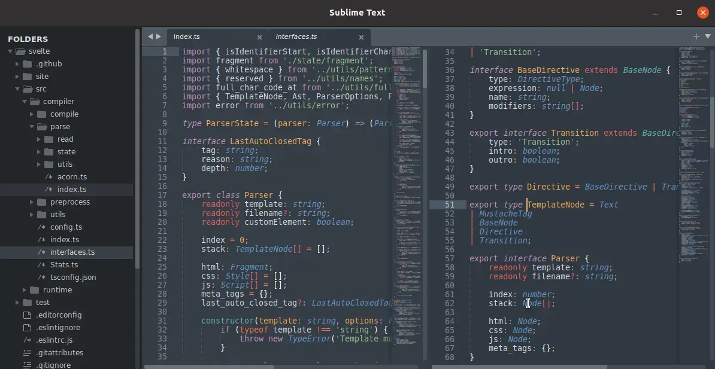The image size is (715, 369).
Task: Close the index.ts tab
Action: click(x=259, y=37)
